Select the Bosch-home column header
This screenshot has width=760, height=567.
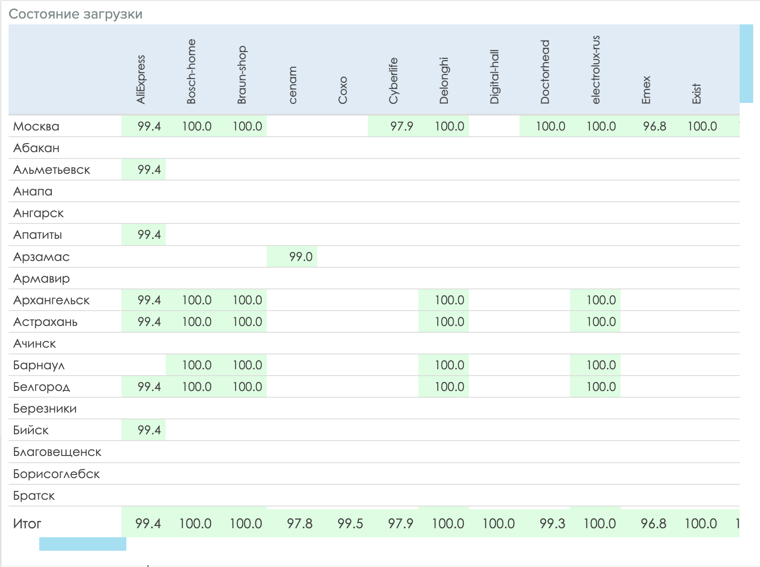point(191,71)
